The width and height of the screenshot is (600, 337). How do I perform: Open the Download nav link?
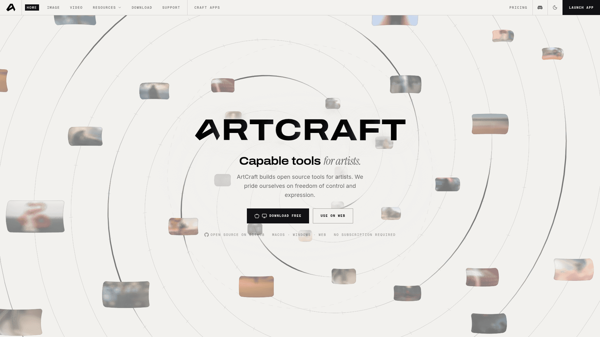pos(142,7)
